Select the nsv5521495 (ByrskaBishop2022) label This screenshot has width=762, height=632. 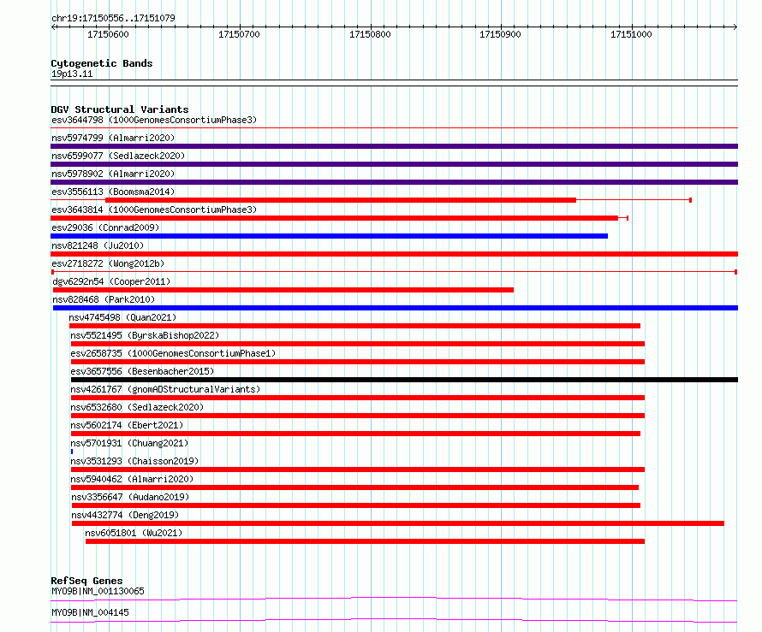pos(145,335)
